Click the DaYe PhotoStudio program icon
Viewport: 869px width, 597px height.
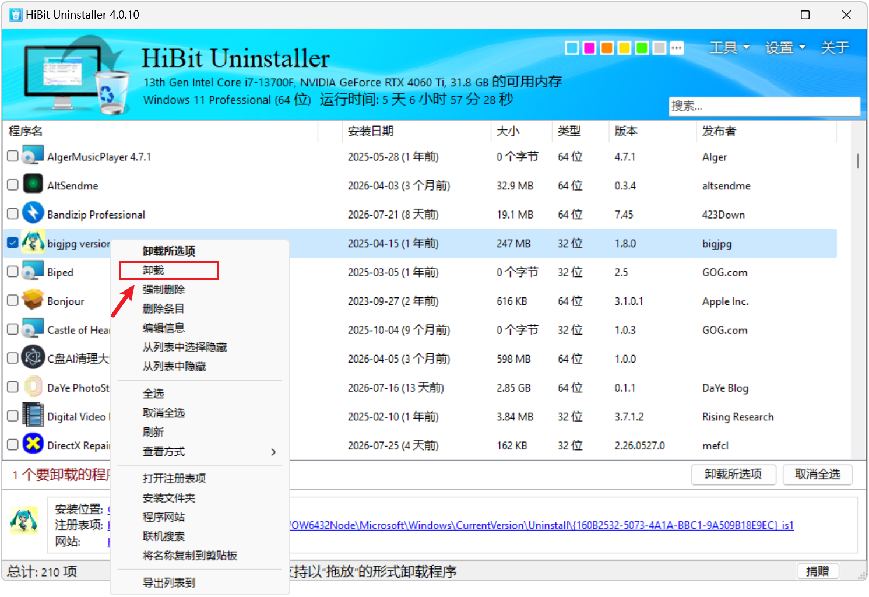[33, 387]
